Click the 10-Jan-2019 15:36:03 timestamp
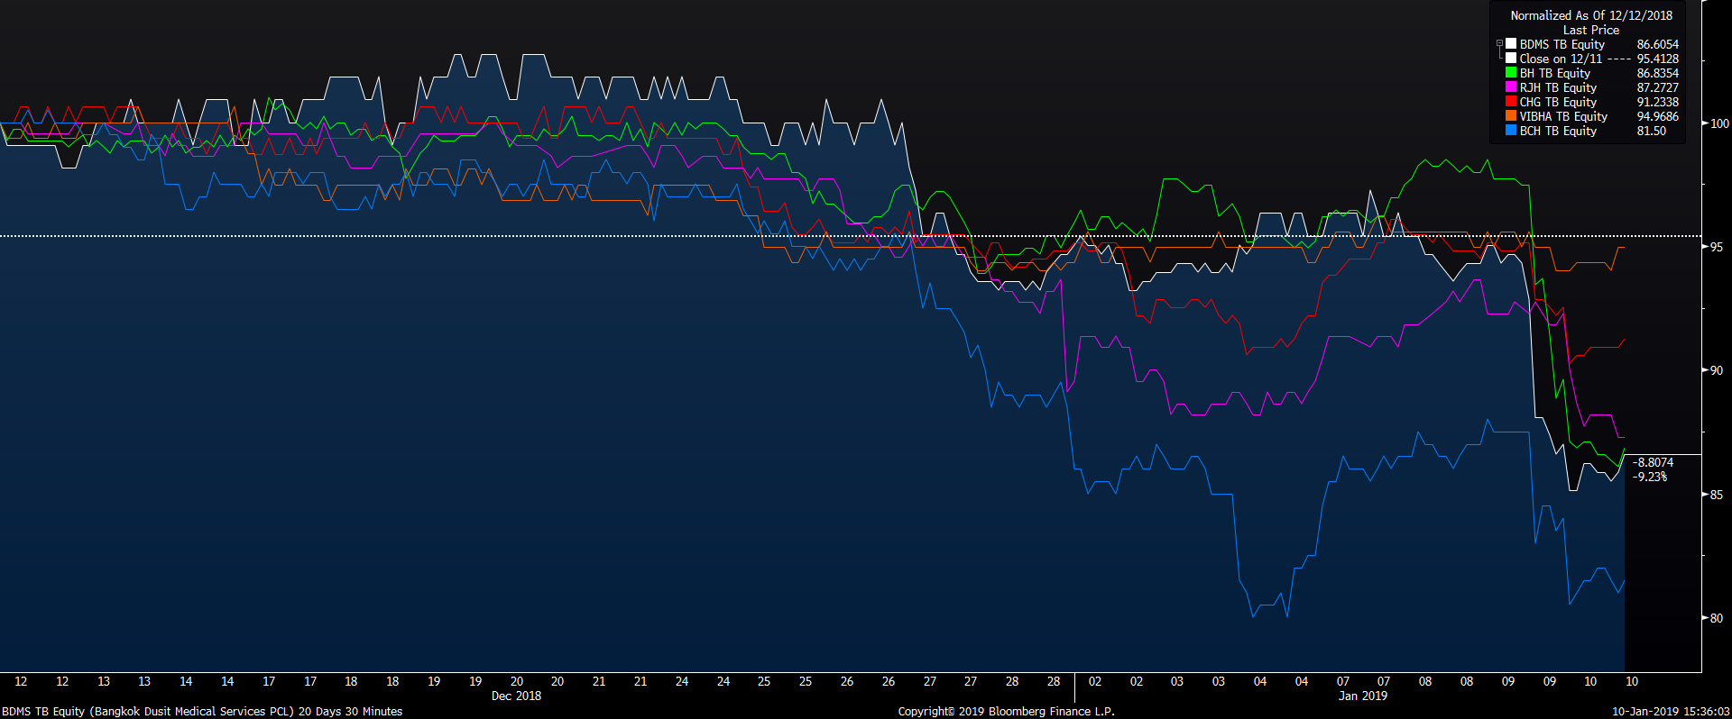 (1671, 711)
